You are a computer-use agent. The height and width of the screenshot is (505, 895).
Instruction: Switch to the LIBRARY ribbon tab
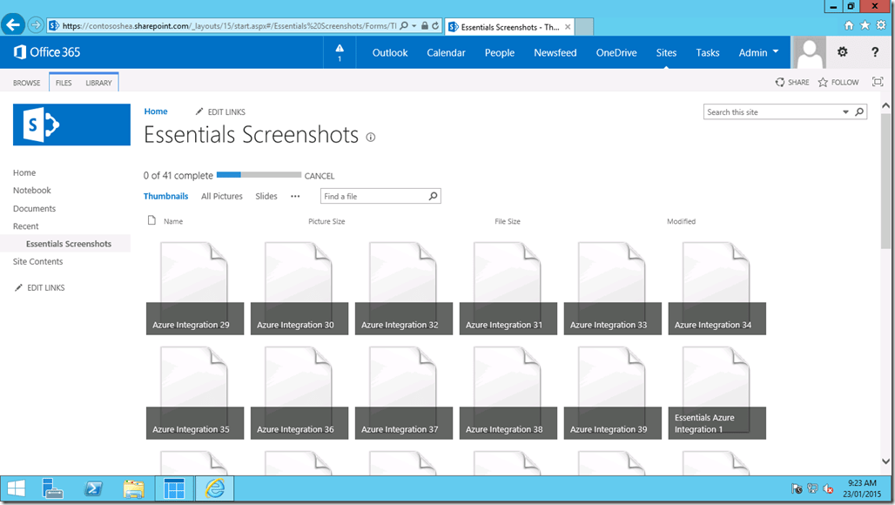(98, 82)
